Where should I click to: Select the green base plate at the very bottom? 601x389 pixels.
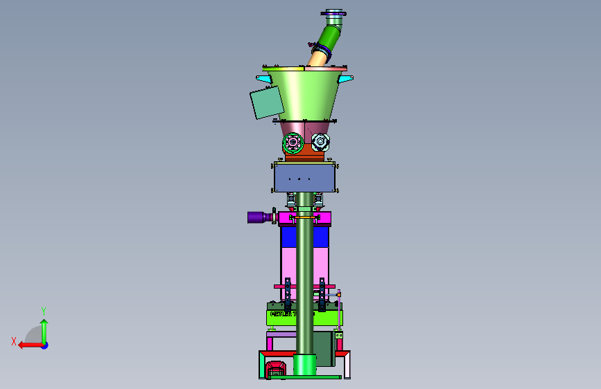[x=305, y=377]
